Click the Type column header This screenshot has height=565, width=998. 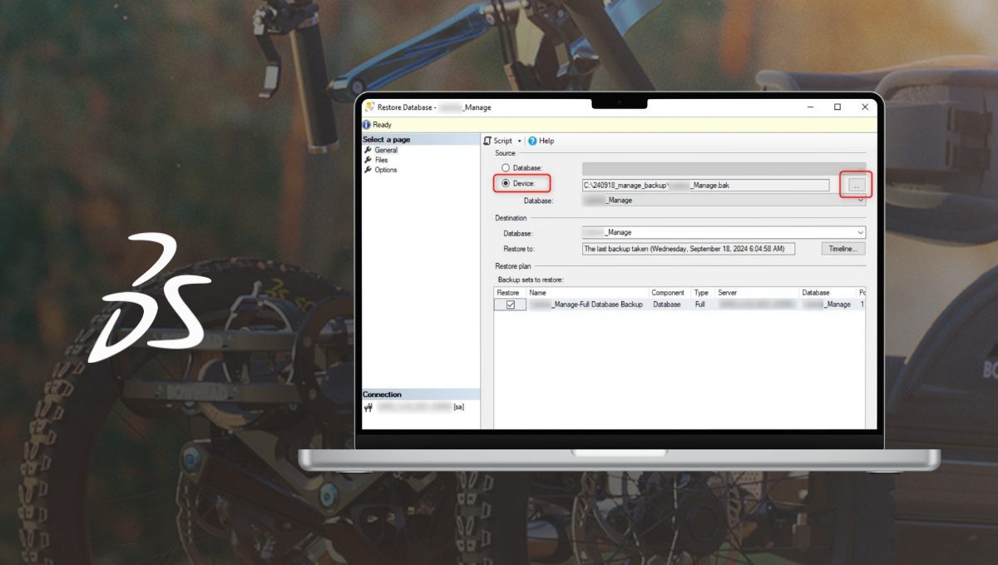[702, 293]
